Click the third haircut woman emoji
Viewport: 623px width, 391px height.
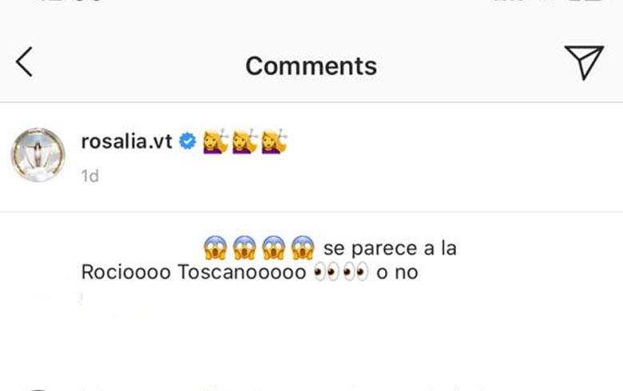[x=274, y=141]
